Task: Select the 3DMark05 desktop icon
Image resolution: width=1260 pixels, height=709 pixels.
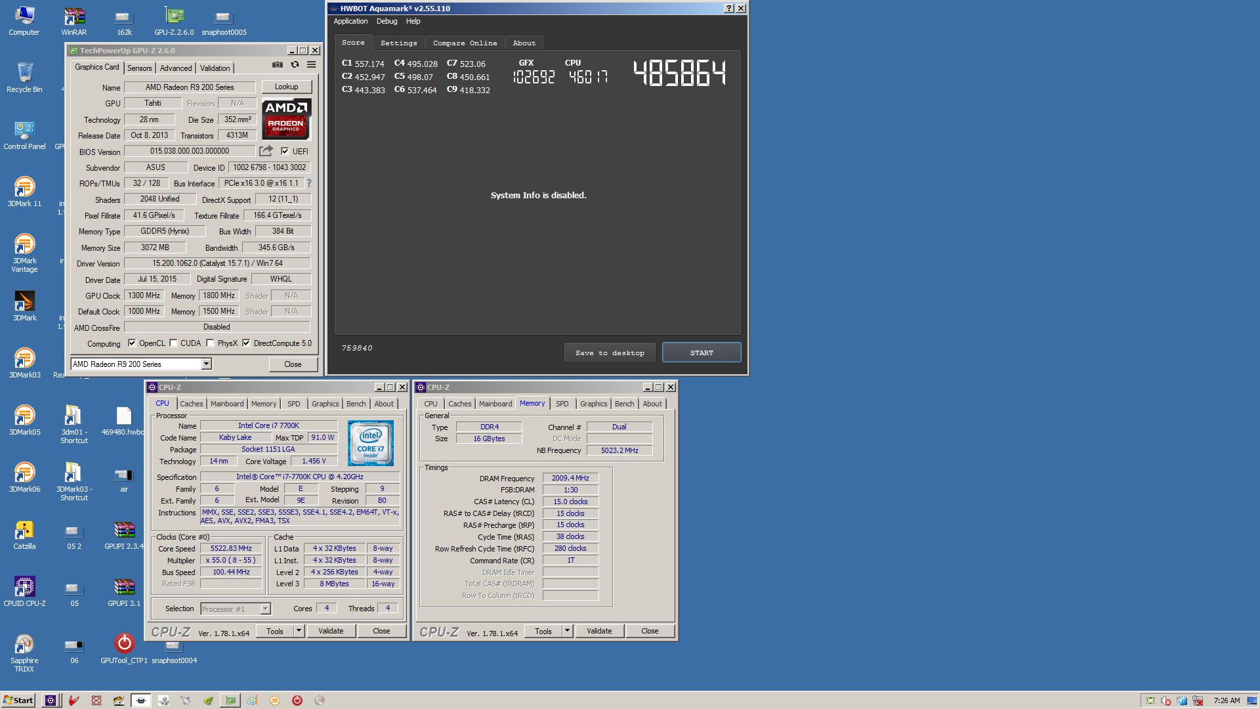Action: [x=24, y=420]
